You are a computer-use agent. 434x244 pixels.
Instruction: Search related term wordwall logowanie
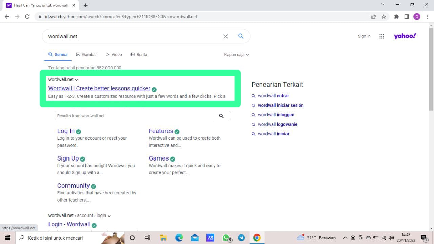click(x=277, y=124)
